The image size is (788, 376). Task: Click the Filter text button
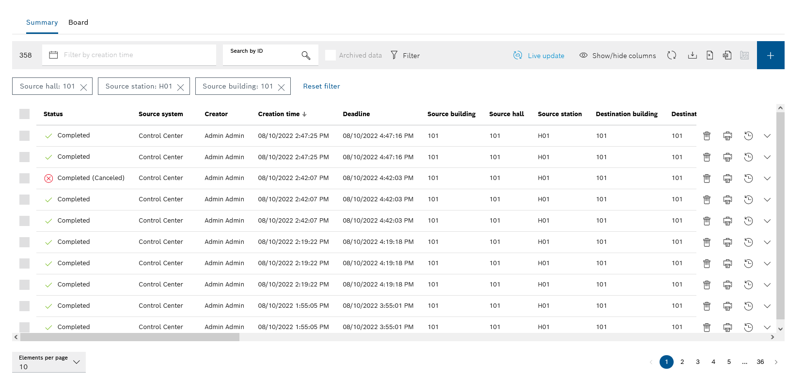click(411, 56)
